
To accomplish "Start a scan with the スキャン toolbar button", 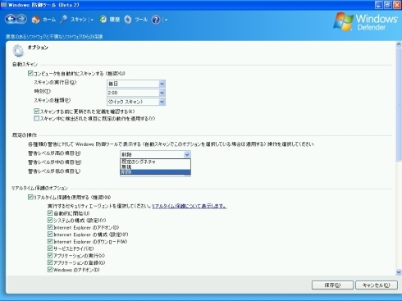I will click(x=73, y=20).
